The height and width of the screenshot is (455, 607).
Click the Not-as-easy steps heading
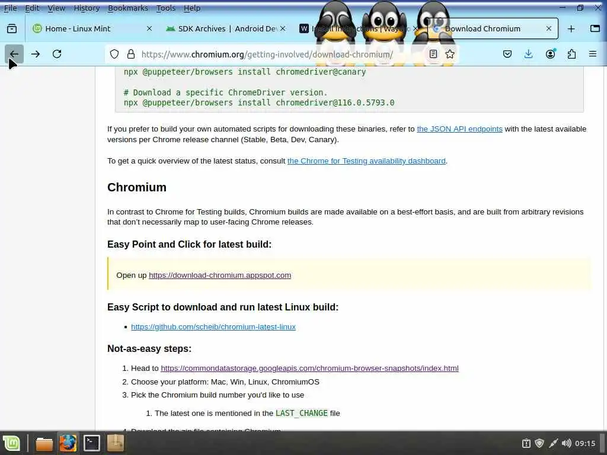[149, 348]
